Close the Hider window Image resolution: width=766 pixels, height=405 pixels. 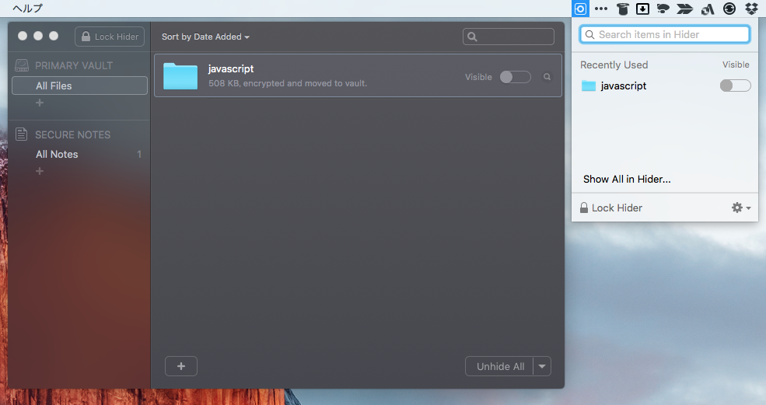click(23, 37)
